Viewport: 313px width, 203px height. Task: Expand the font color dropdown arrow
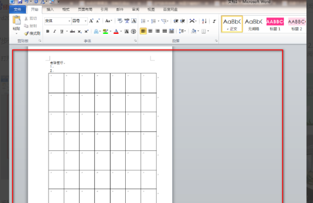121,31
